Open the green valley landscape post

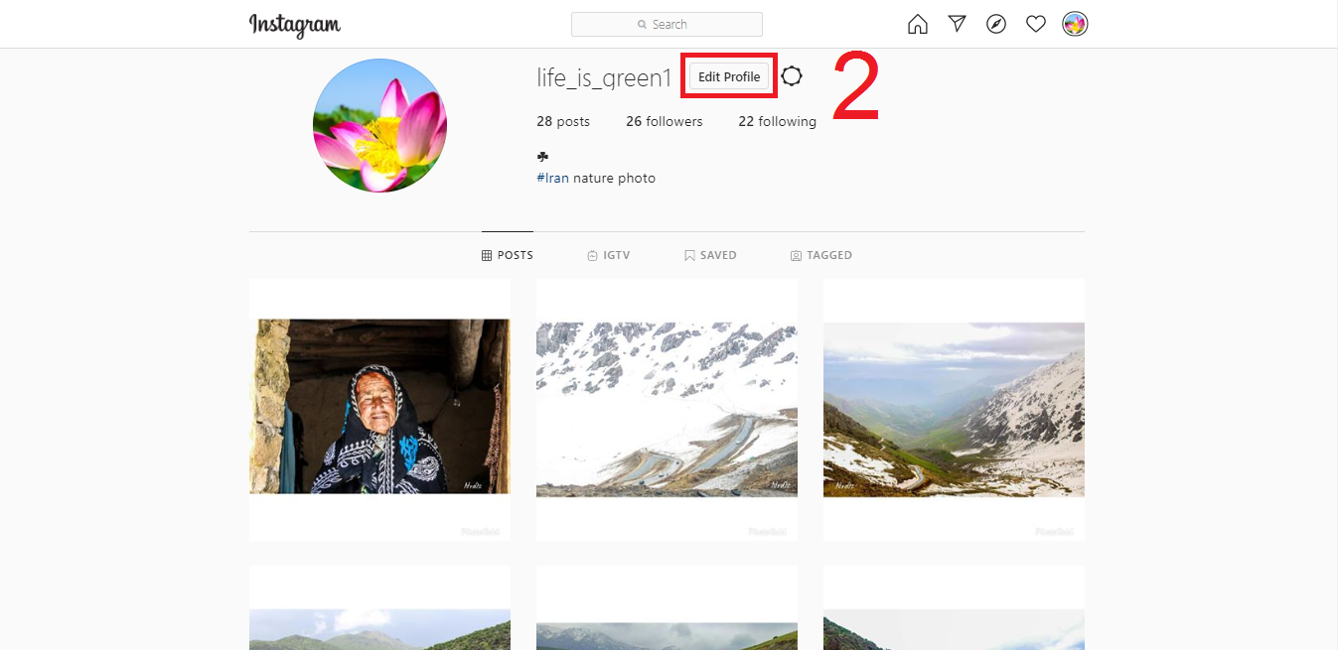pyautogui.click(x=954, y=409)
